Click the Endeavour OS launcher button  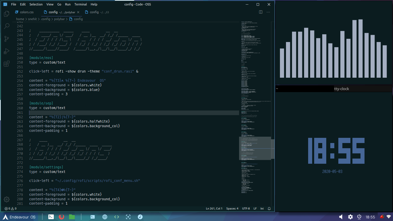[x=19, y=217]
